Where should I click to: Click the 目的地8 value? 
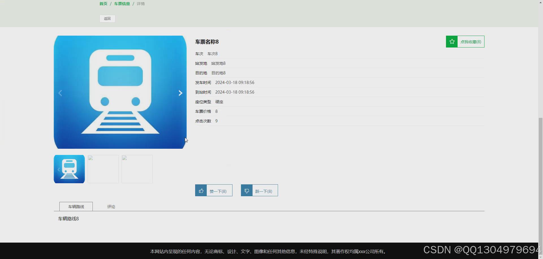point(218,73)
